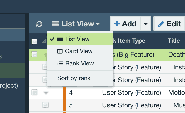Click the checkmark next to List View
Image resolution: width=185 pixels, height=113 pixels.
point(52,39)
